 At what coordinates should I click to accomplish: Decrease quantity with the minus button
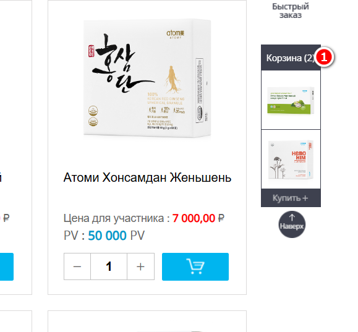click(x=77, y=266)
